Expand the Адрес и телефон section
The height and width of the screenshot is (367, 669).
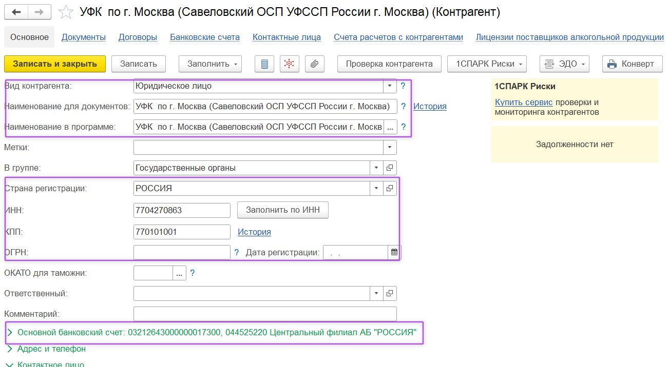[x=10, y=349]
